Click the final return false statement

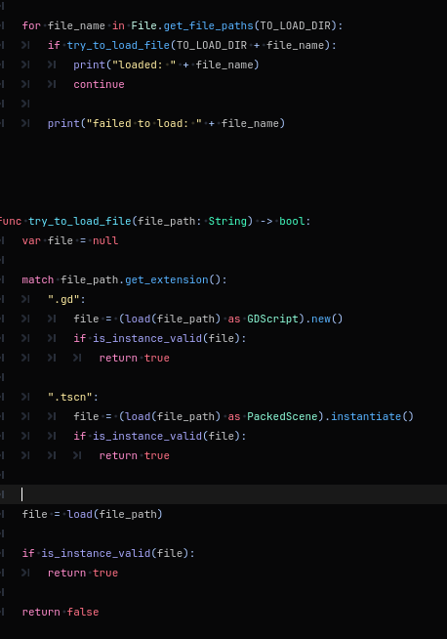pos(61,612)
